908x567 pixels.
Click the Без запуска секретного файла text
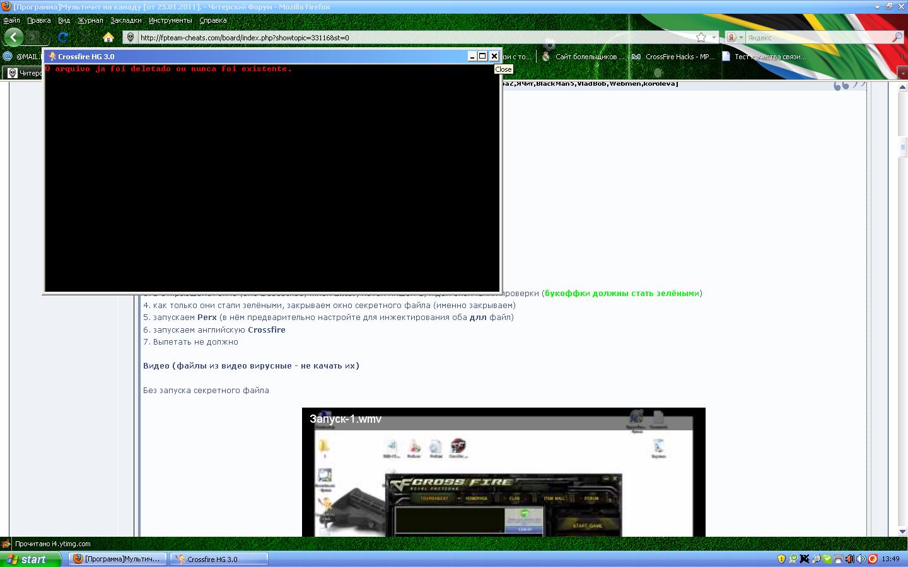click(206, 391)
